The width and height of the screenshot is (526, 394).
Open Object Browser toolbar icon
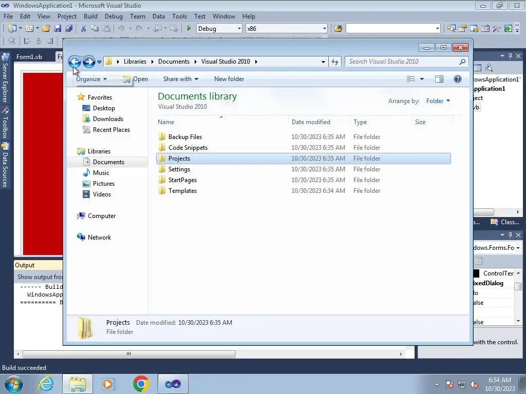tap(474, 29)
